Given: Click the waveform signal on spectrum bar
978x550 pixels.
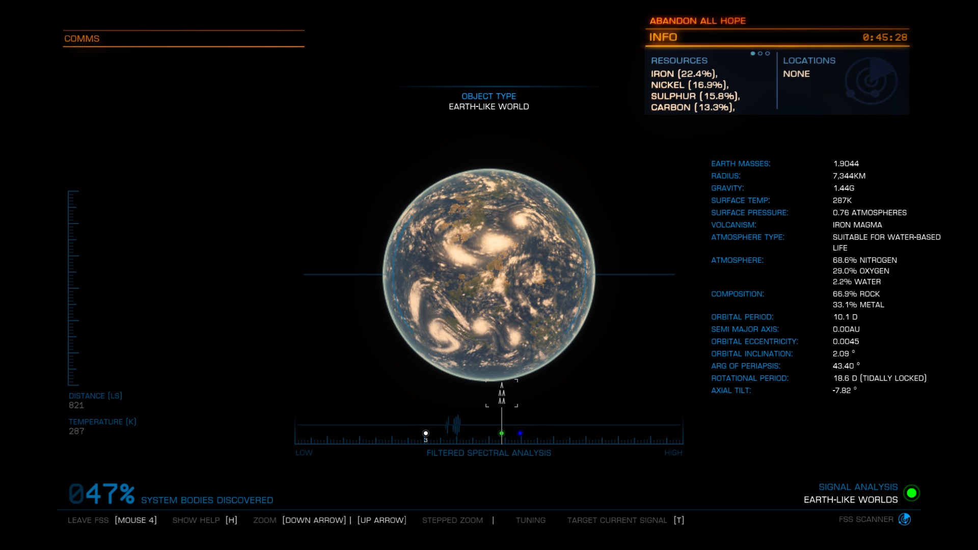Looking at the screenshot, I should (x=453, y=425).
